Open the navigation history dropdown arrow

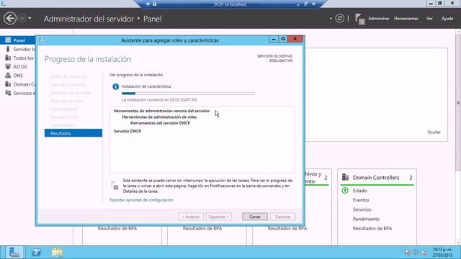click(30, 19)
